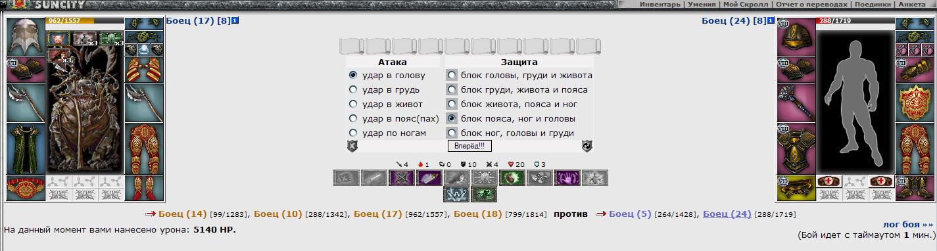The width and height of the screenshot is (937, 251).
Task: Open the Инвентарь menu
Action: point(660,5)
